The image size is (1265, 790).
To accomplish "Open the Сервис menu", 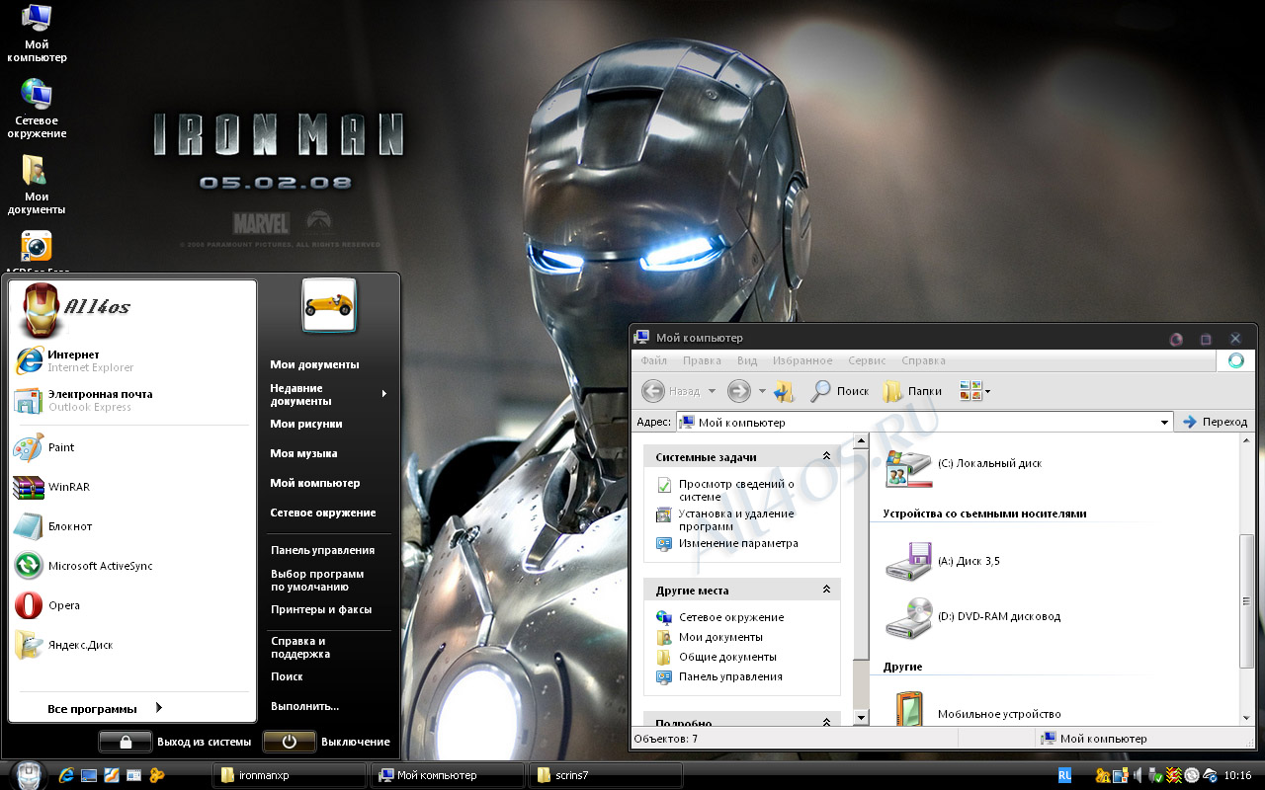I will pos(867,360).
